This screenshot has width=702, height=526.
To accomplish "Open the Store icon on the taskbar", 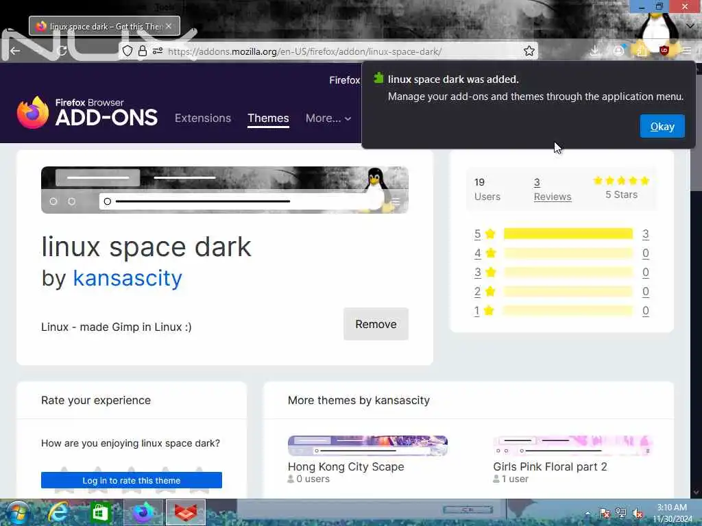I will pyautogui.click(x=100, y=512).
